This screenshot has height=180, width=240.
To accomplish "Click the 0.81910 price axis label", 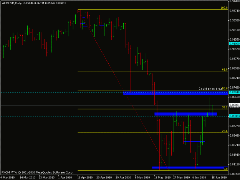I will (x=235, y=155).
